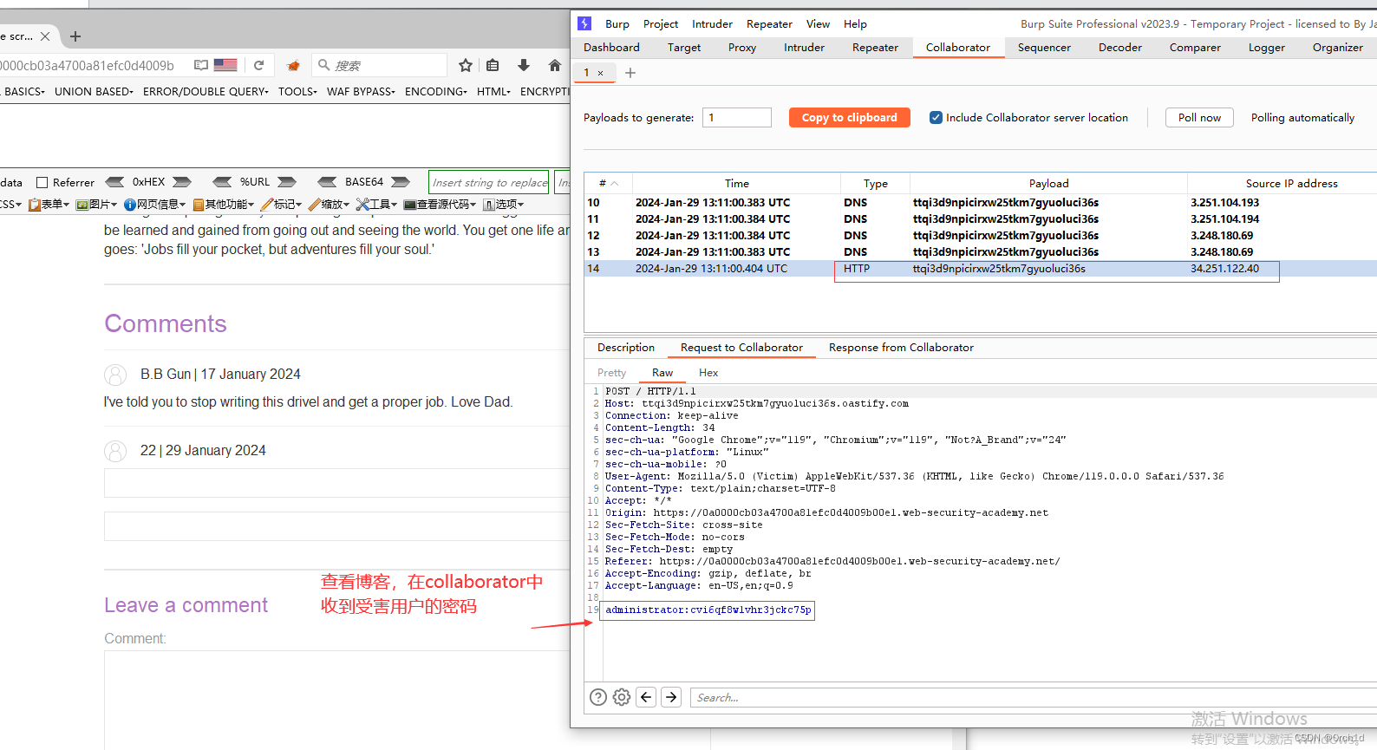Expand the HTML hackbar menu
Image resolution: width=1377 pixels, height=750 pixels.
point(493,91)
